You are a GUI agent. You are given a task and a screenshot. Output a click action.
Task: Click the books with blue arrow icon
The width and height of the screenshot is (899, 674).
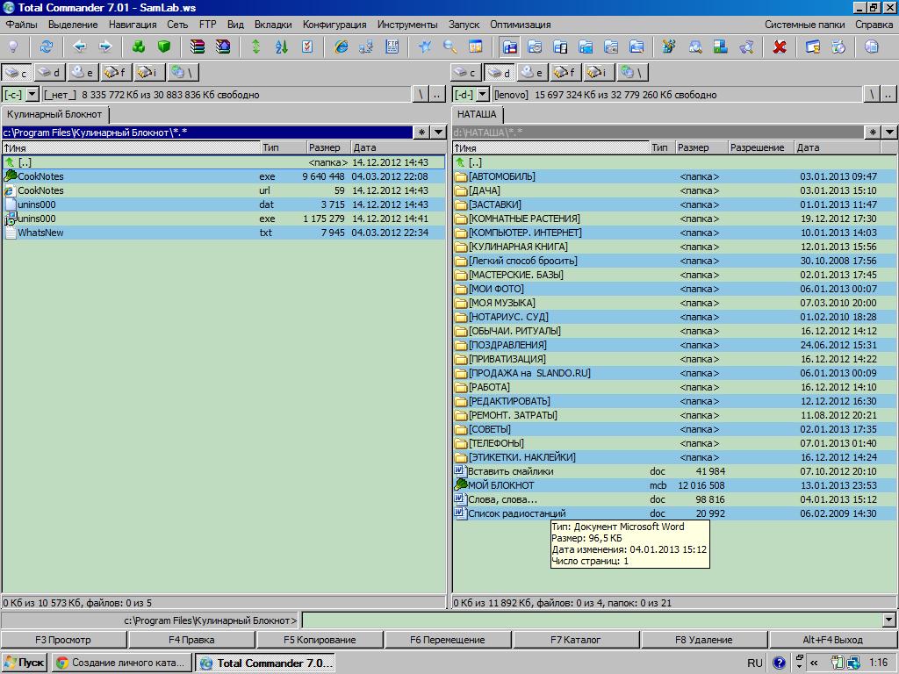point(222,47)
